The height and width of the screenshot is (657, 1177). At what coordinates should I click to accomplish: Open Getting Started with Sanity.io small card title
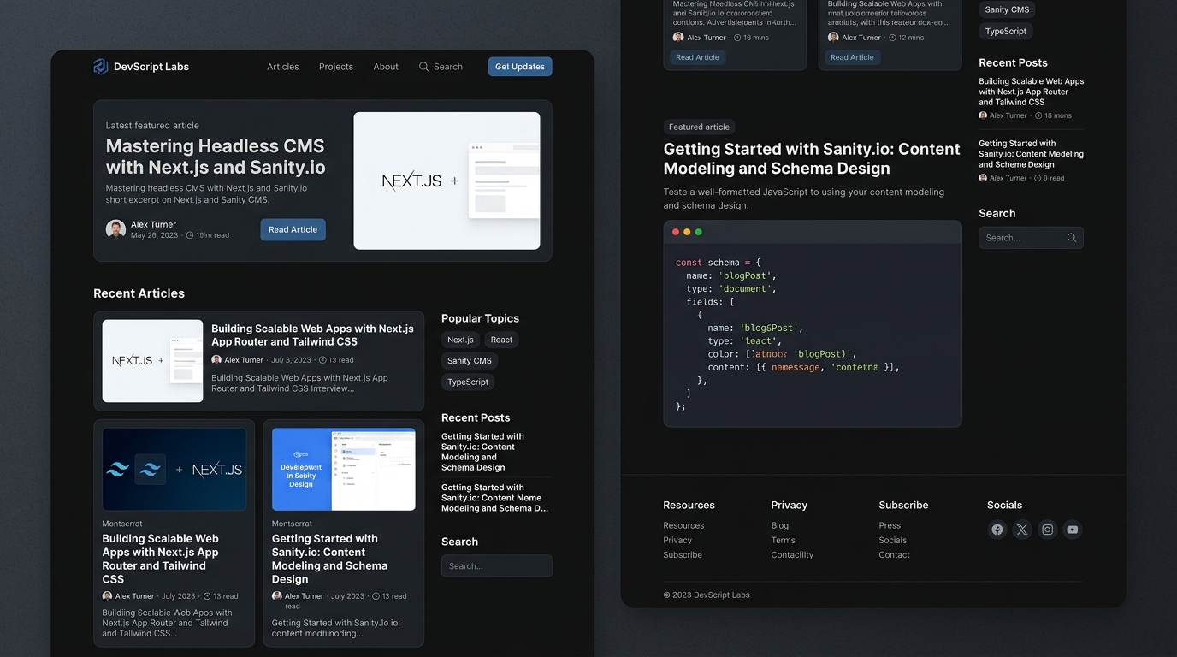click(x=329, y=559)
